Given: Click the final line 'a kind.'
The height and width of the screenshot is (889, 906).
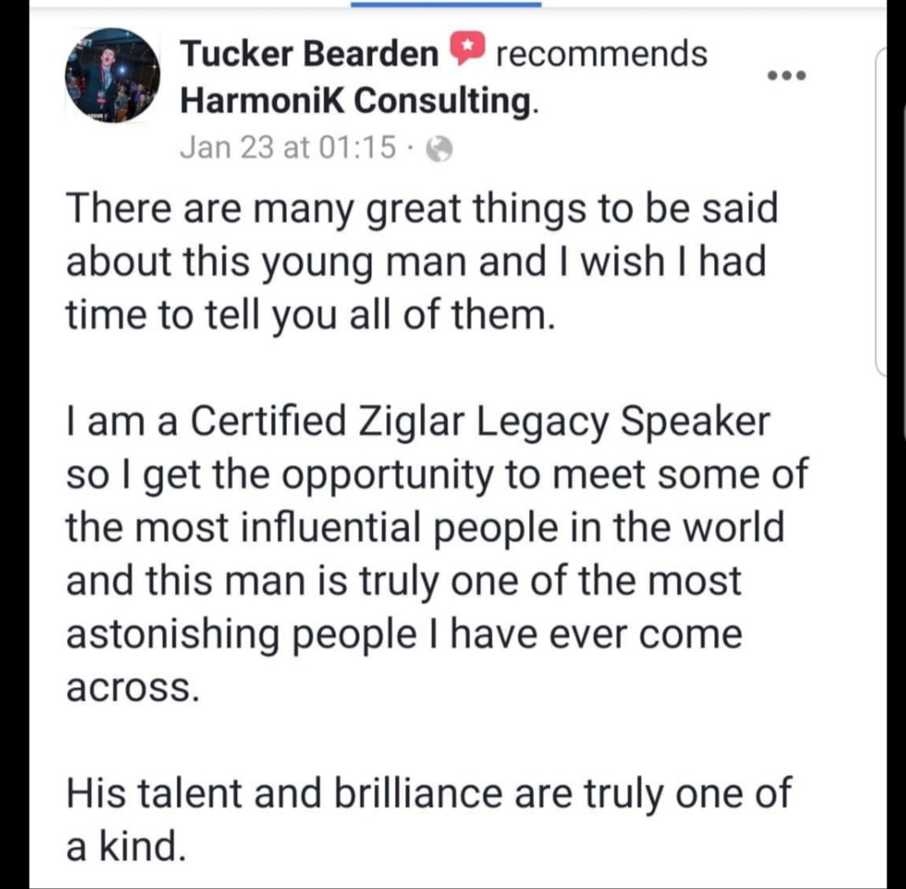Looking at the screenshot, I should click(x=127, y=847).
